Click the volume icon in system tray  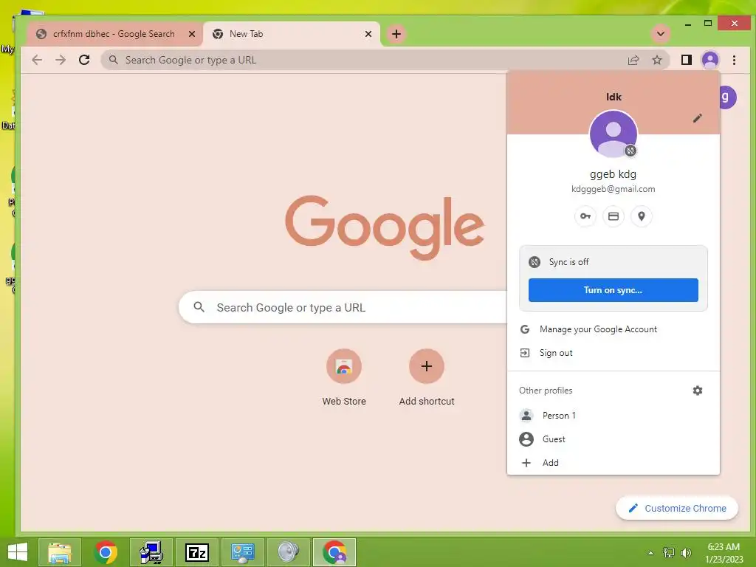686,552
